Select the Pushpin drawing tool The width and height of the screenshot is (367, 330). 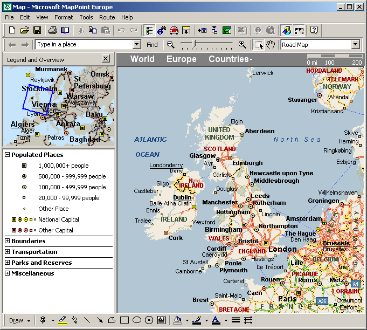coord(43,320)
